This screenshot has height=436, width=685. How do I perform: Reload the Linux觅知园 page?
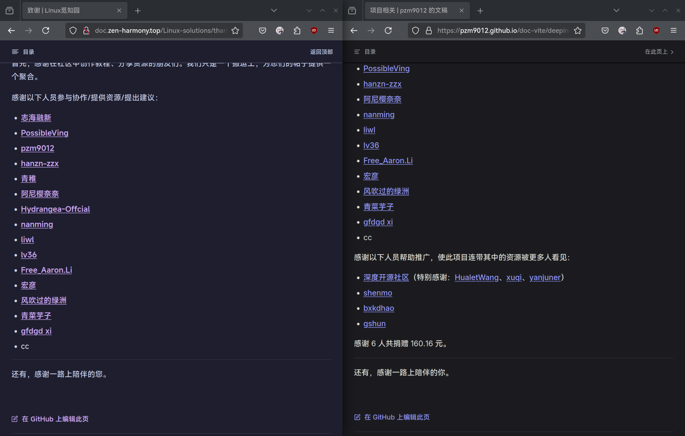[x=46, y=30]
